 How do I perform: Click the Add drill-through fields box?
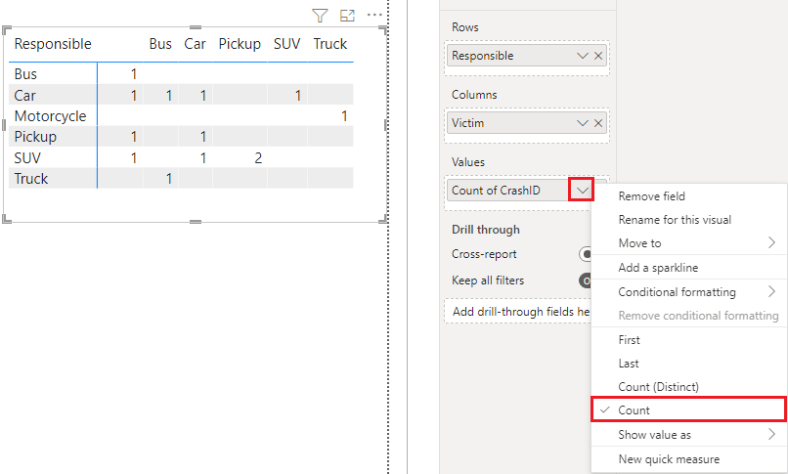pos(517,312)
